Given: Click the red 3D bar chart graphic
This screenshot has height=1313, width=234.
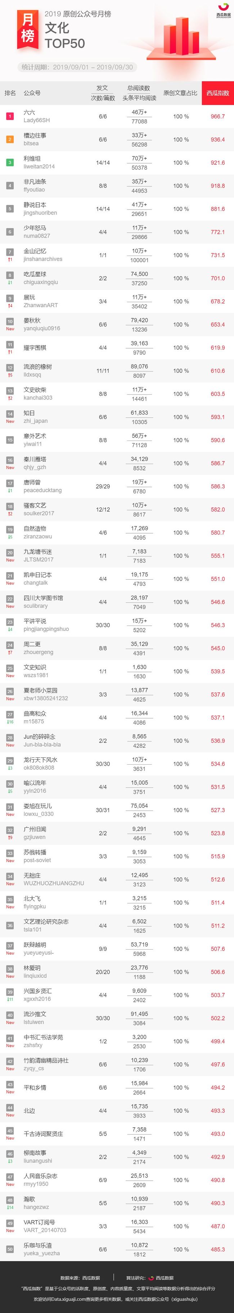Looking at the screenshot, I should (x=178, y=37).
